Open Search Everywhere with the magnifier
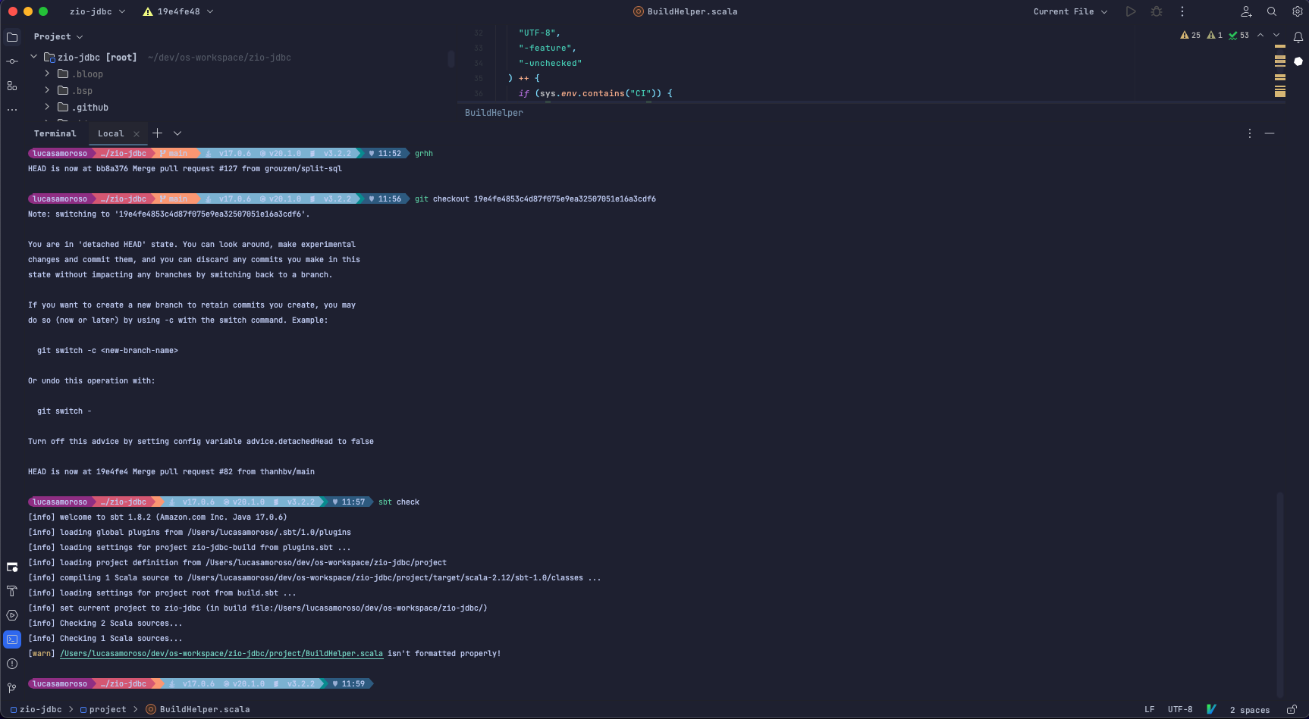The height and width of the screenshot is (719, 1309). click(x=1272, y=11)
